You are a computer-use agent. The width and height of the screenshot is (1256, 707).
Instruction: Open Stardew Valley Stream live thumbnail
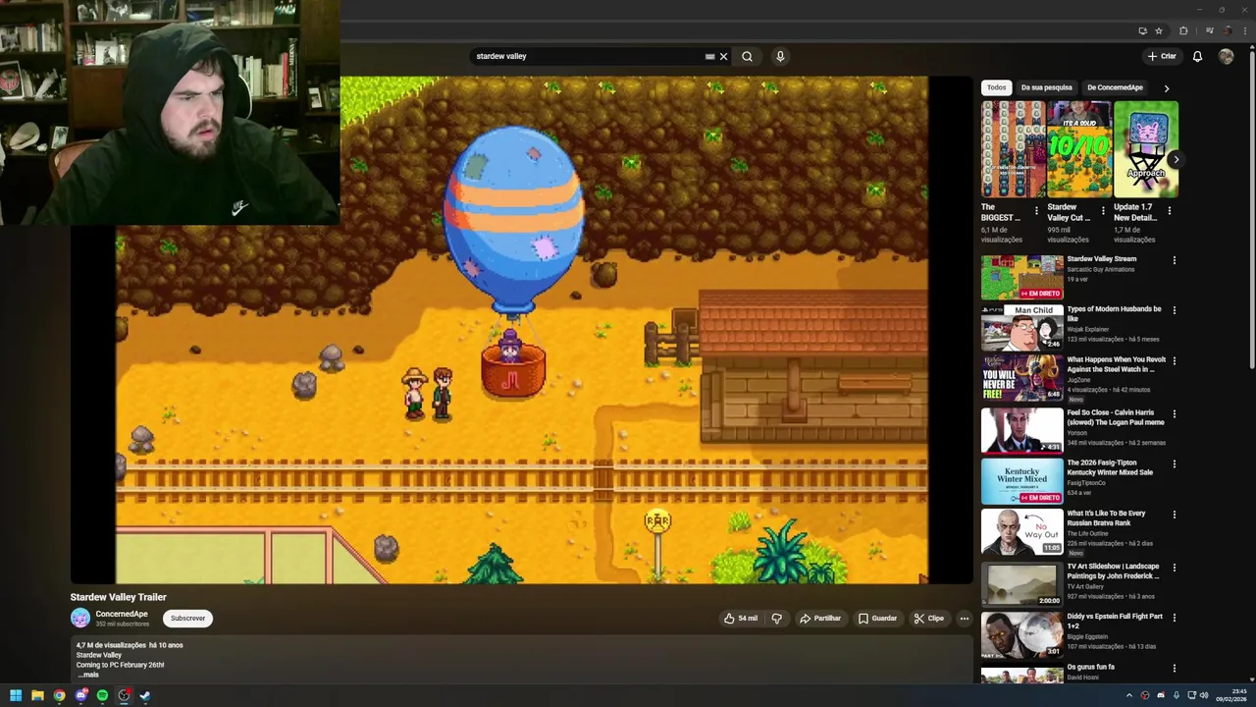click(x=1021, y=278)
